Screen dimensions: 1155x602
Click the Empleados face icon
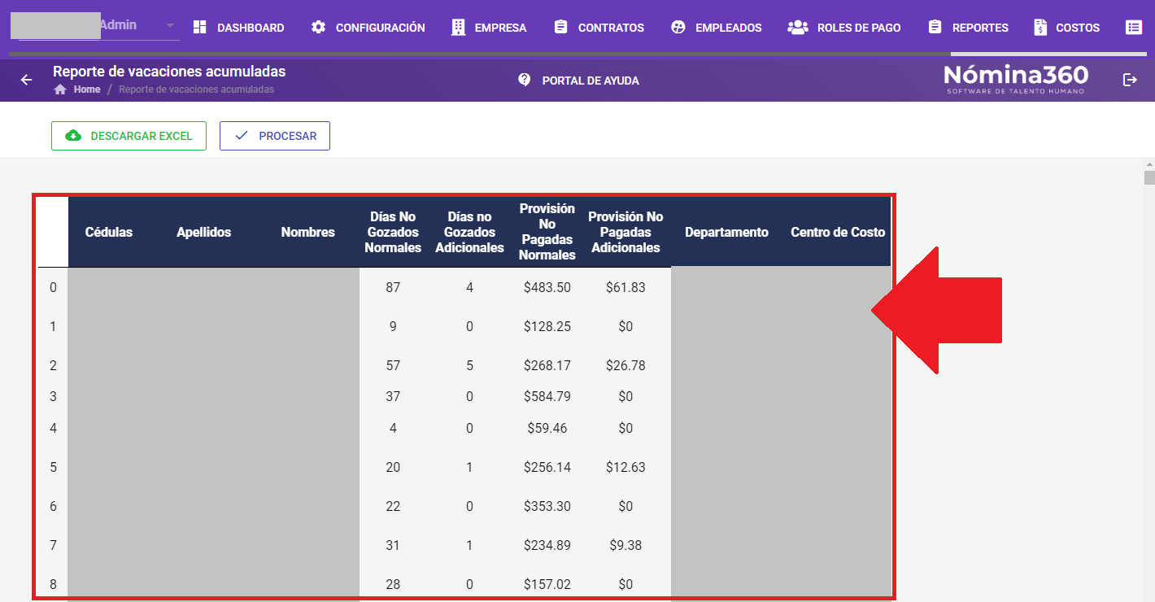click(678, 27)
